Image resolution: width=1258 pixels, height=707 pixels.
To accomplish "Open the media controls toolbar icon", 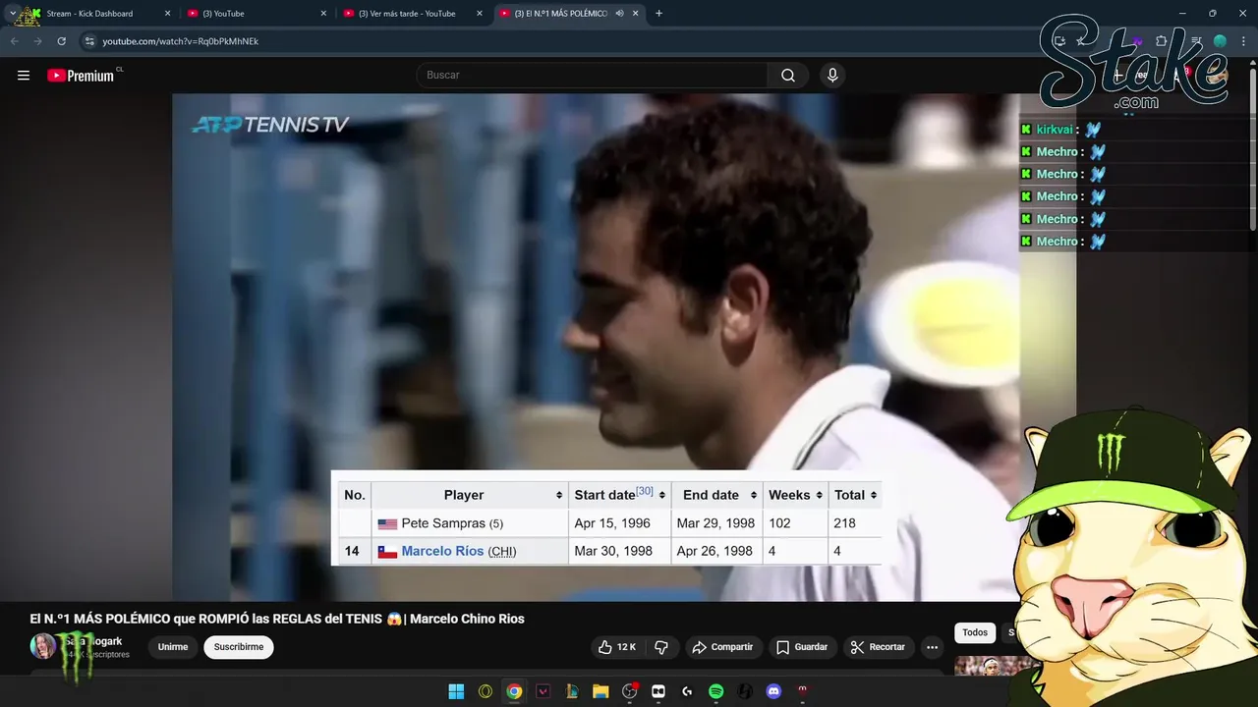I will coord(1196,41).
